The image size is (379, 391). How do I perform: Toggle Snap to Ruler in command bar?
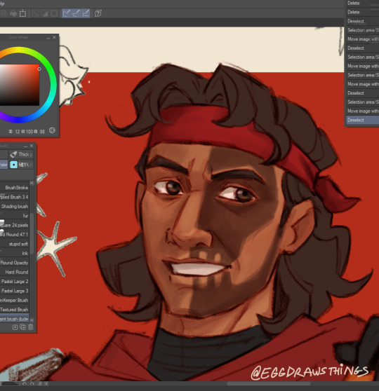tap(67, 13)
